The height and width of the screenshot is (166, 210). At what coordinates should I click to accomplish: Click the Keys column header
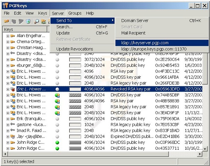[x=25, y=29]
